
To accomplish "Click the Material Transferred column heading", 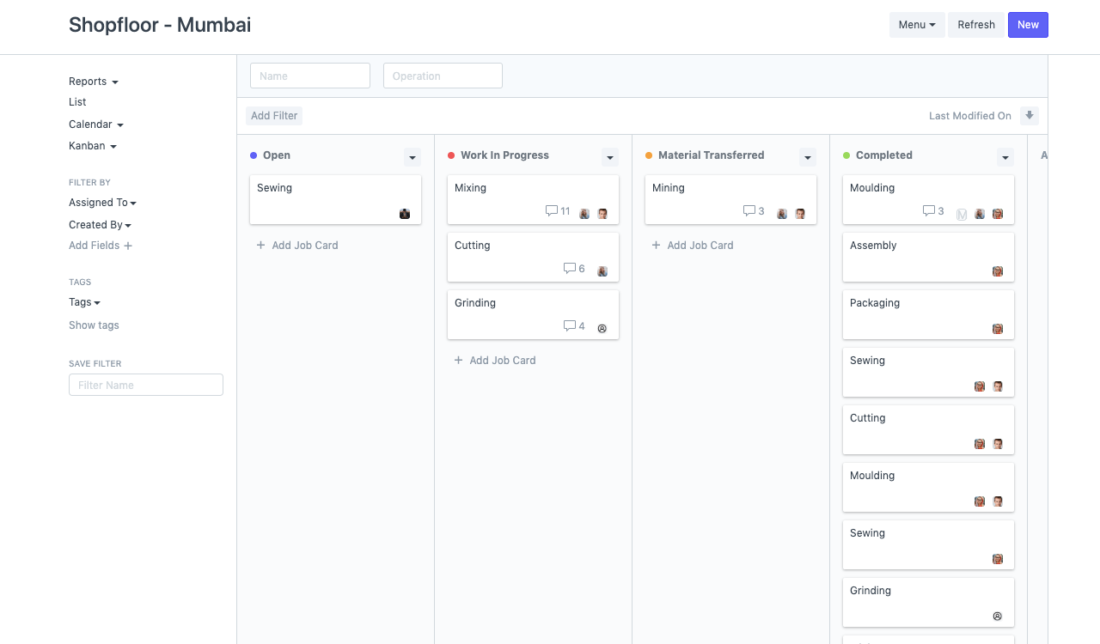I will 711,155.
